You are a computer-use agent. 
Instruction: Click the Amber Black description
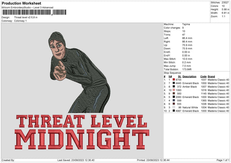tap(189, 86)
